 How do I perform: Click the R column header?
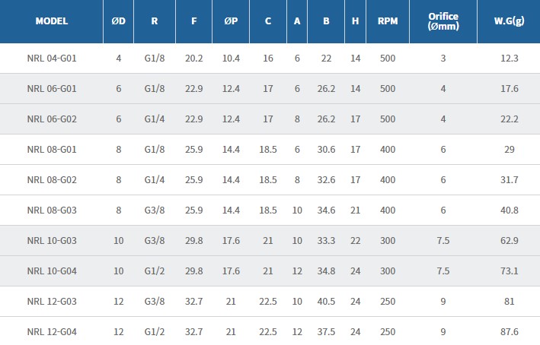155,21
